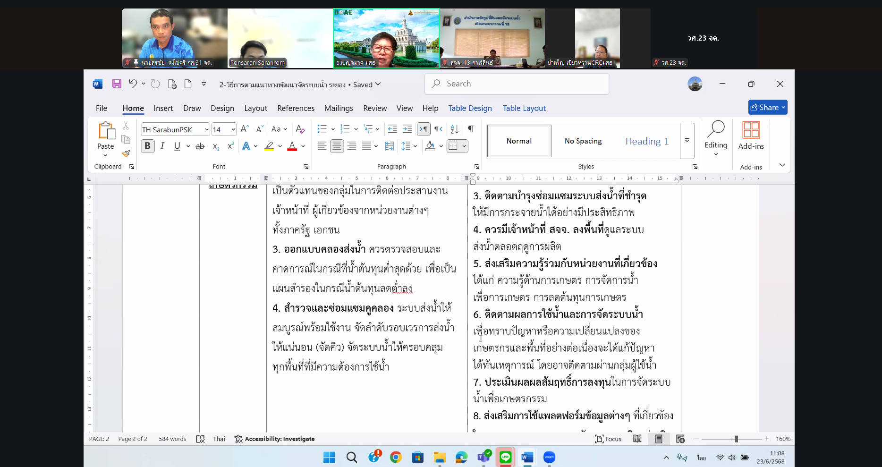882x467 pixels.
Task: Align text left
Action: coord(322,146)
